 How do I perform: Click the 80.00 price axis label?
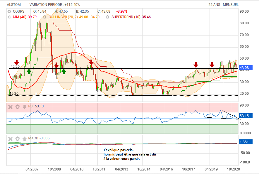coord(244,23)
